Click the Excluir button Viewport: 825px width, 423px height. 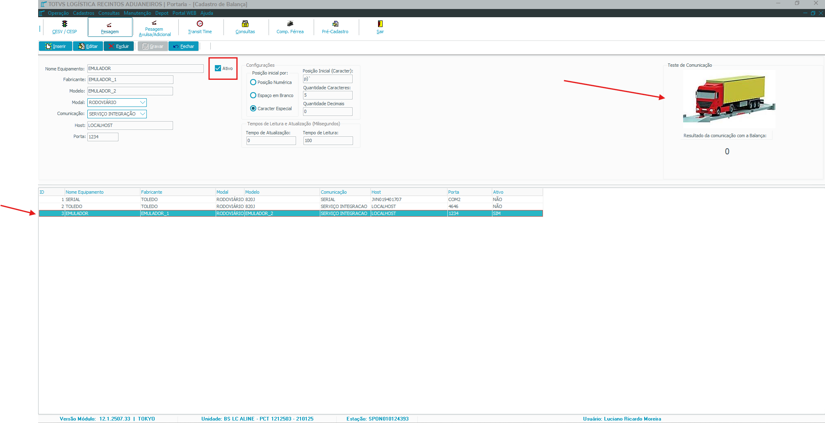tap(119, 46)
